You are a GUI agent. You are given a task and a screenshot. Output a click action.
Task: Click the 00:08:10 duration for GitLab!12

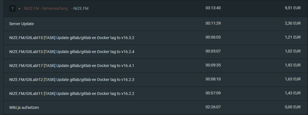click(213, 79)
